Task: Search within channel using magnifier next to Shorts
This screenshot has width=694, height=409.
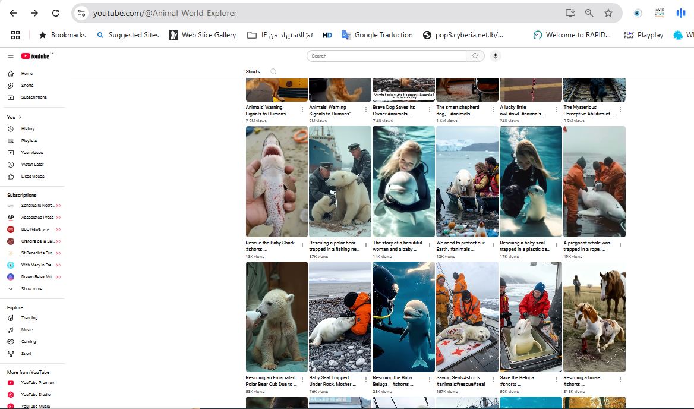Action: click(x=273, y=71)
